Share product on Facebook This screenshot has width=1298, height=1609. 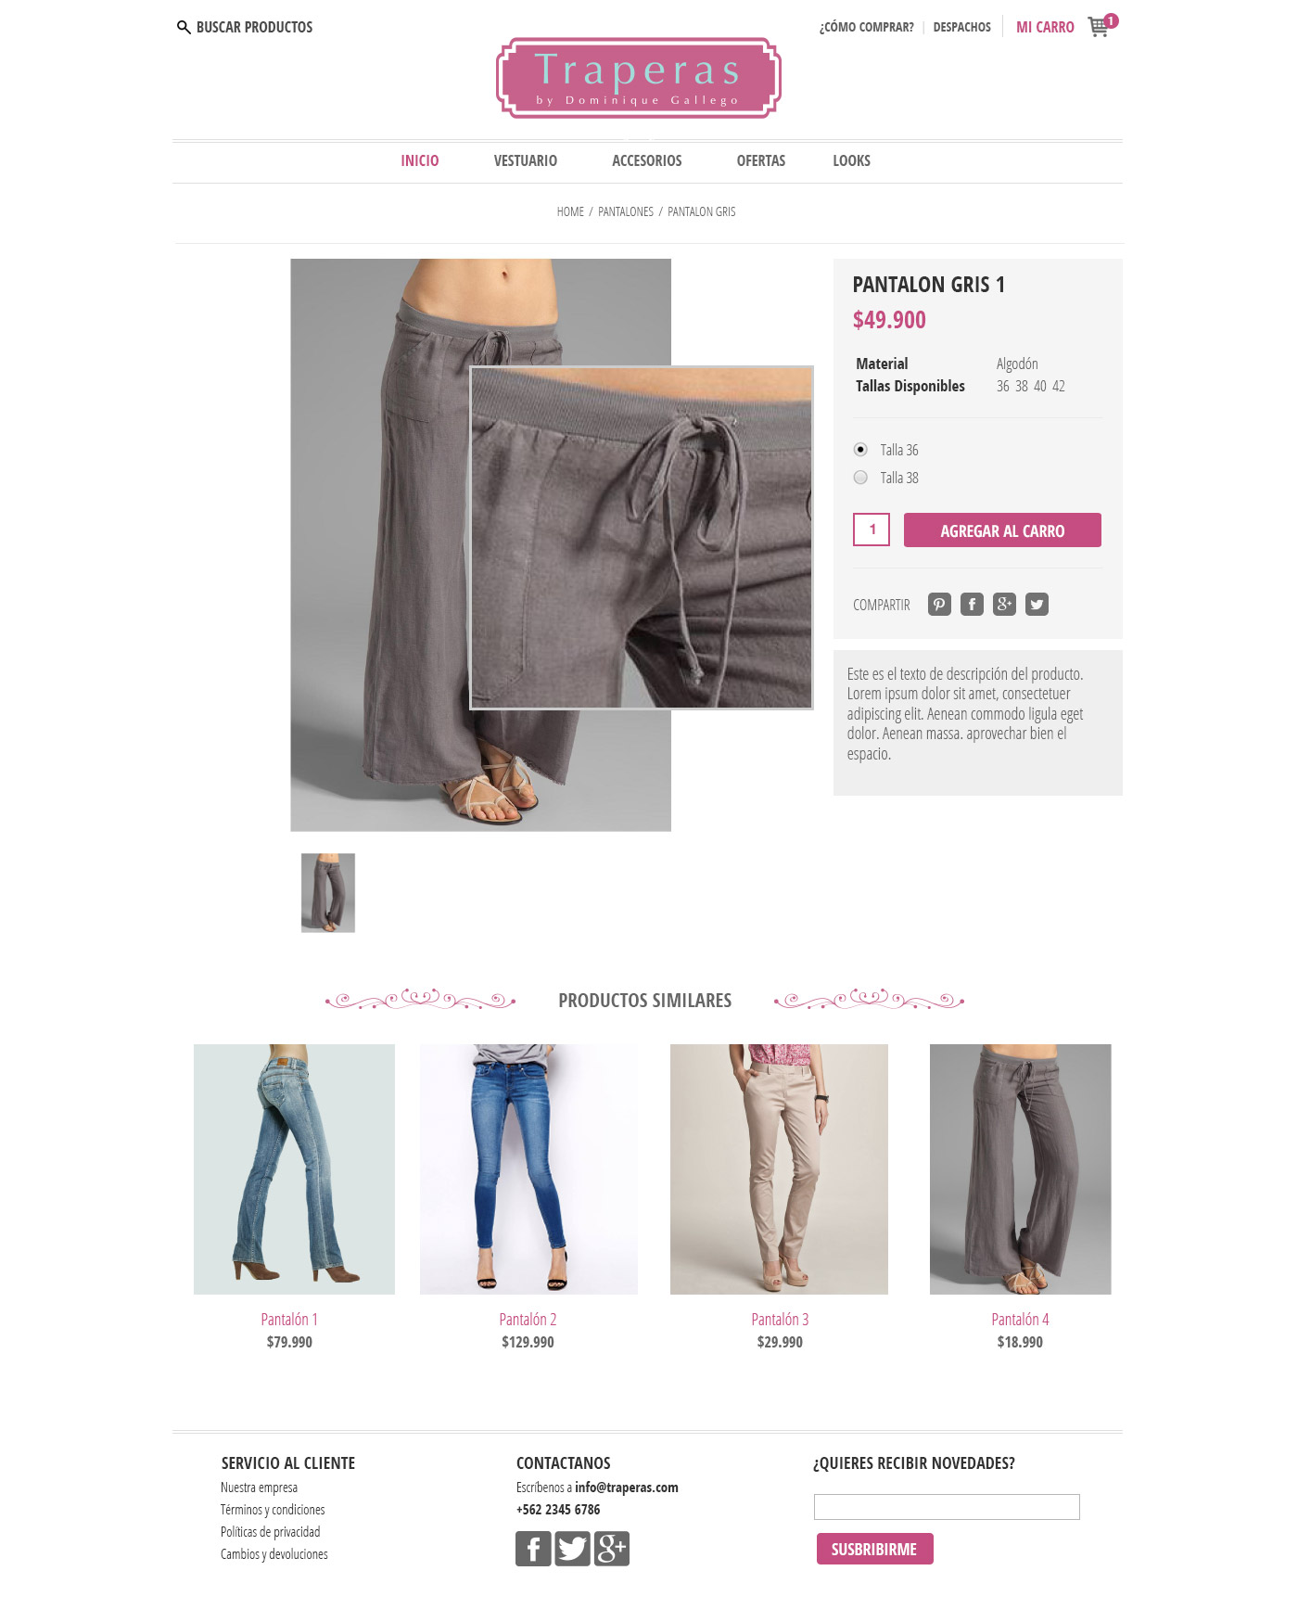[972, 605]
